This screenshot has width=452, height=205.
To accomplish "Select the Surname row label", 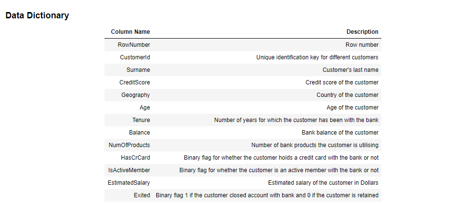I will pos(138,70).
